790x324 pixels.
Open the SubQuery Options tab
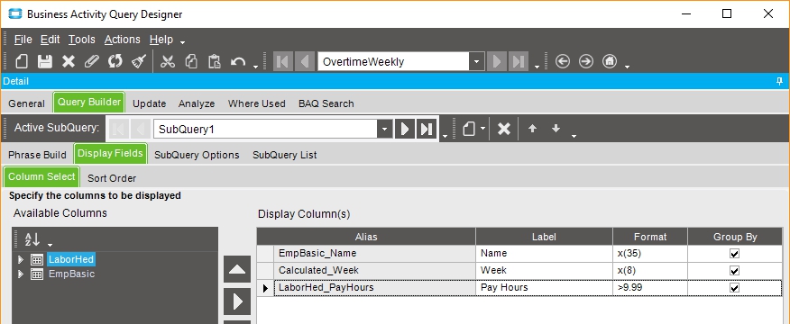coord(197,155)
